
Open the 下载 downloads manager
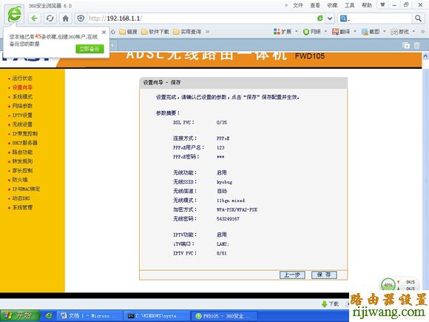point(330,303)
